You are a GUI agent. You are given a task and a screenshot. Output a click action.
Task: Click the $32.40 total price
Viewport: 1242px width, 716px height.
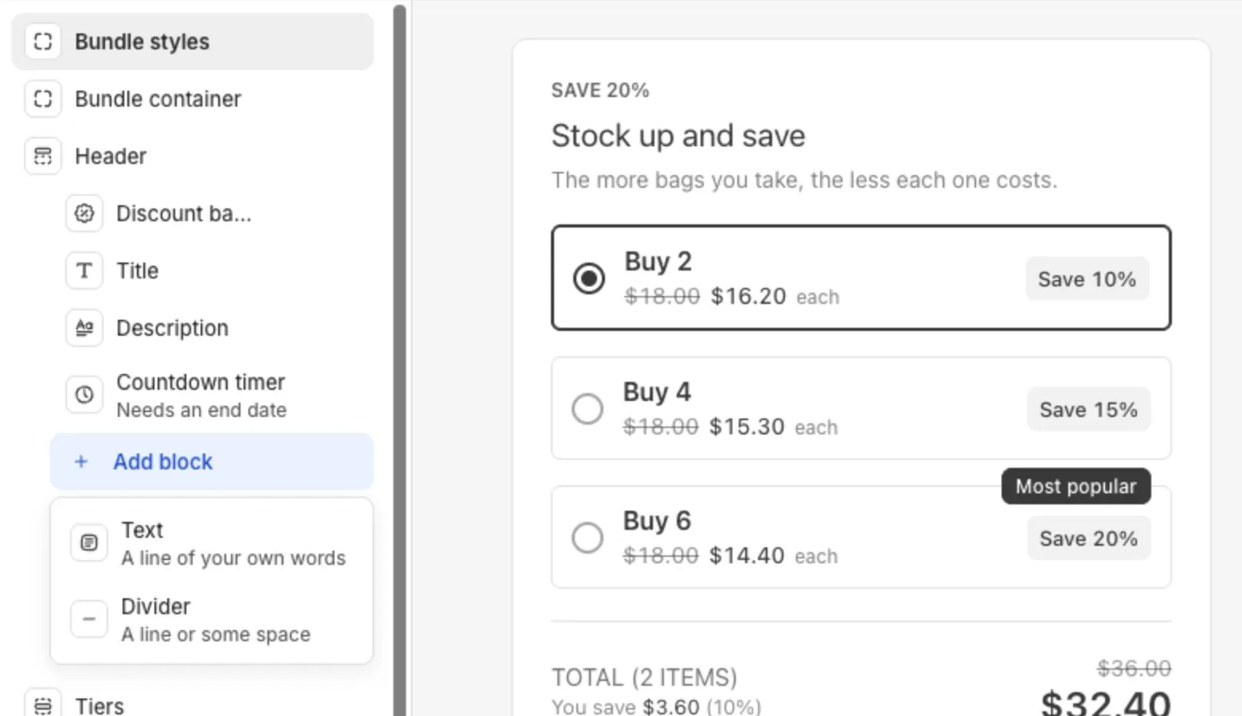(1106, 703)
